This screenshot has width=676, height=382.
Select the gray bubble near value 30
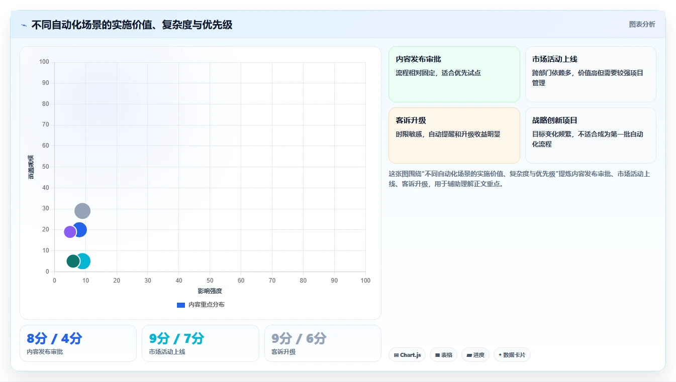coord(82,211)
